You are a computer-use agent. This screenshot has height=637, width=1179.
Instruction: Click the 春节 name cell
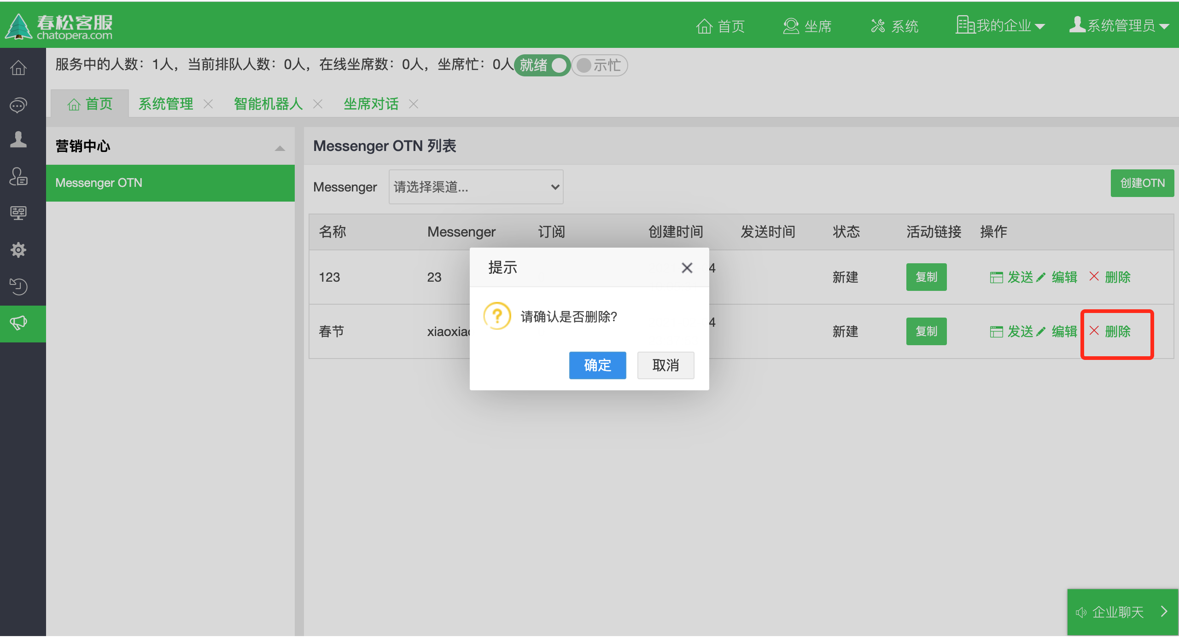click(332, 331)
